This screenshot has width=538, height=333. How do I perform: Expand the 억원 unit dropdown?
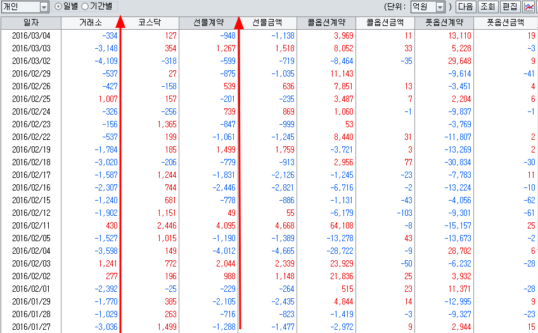point(440,7)
